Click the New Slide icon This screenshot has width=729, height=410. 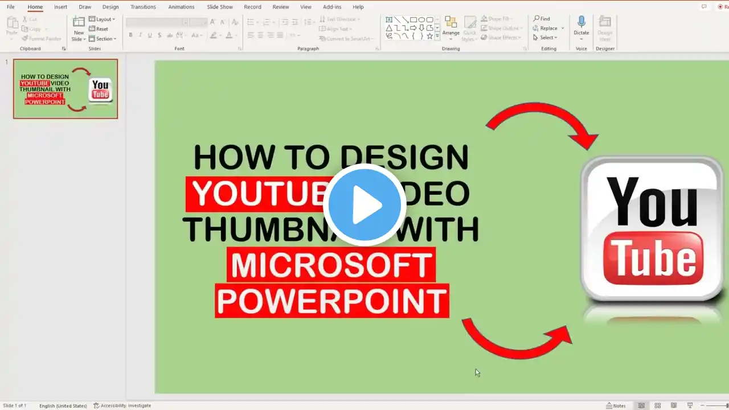click(79, 22)
